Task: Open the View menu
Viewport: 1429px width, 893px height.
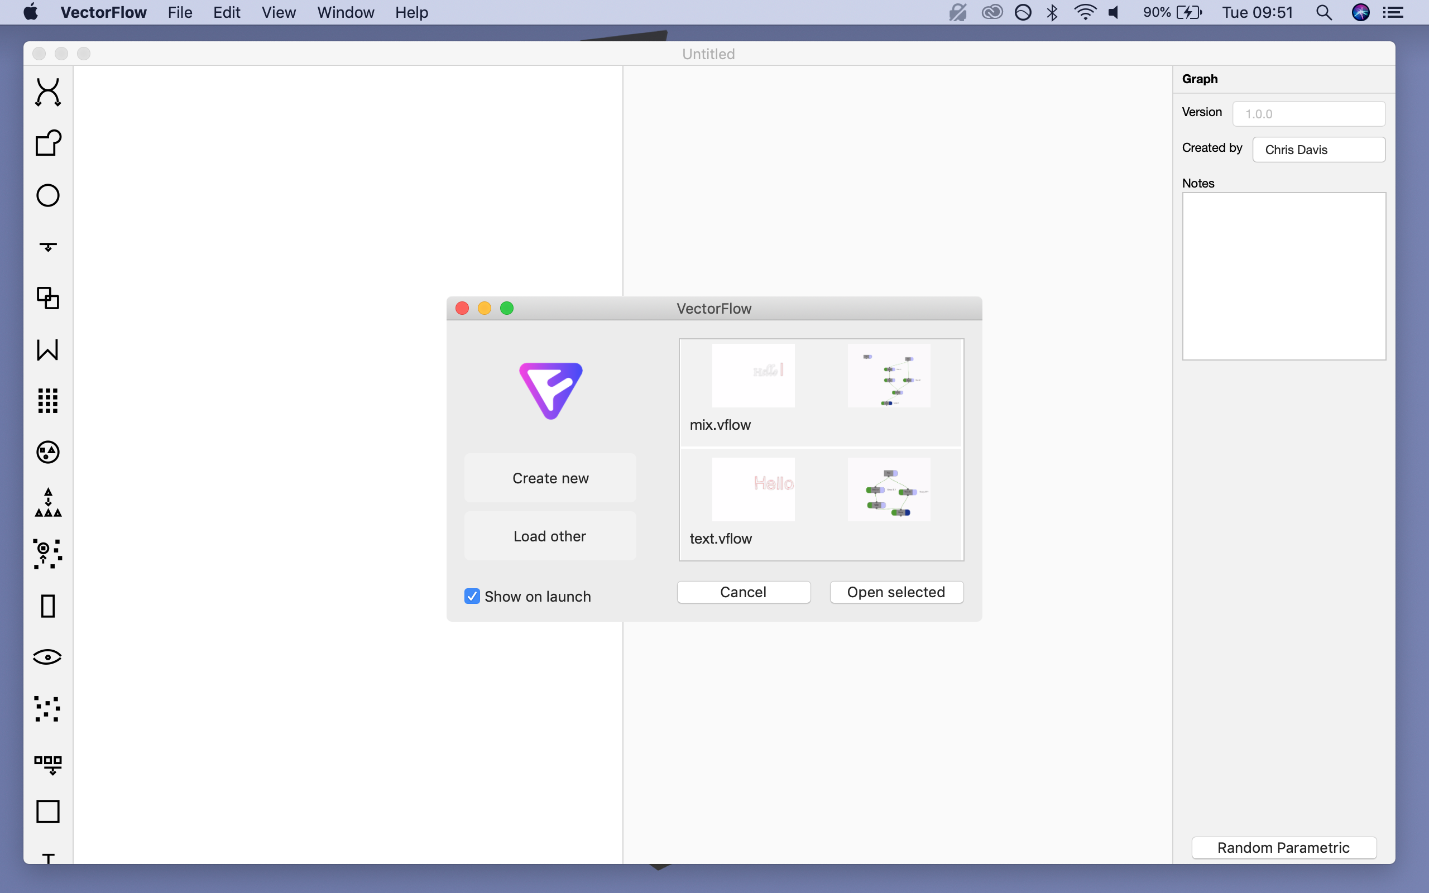Action: click(x=278, y=12)
